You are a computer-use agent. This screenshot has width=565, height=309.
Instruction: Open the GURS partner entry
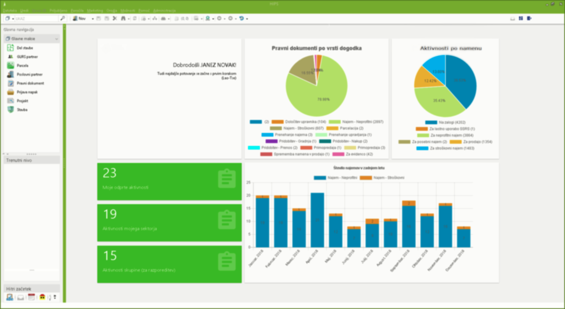(x=27, y=57)
